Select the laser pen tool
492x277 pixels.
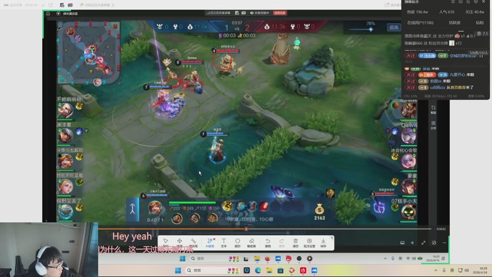pyautogui.click(x=193, y=242)
